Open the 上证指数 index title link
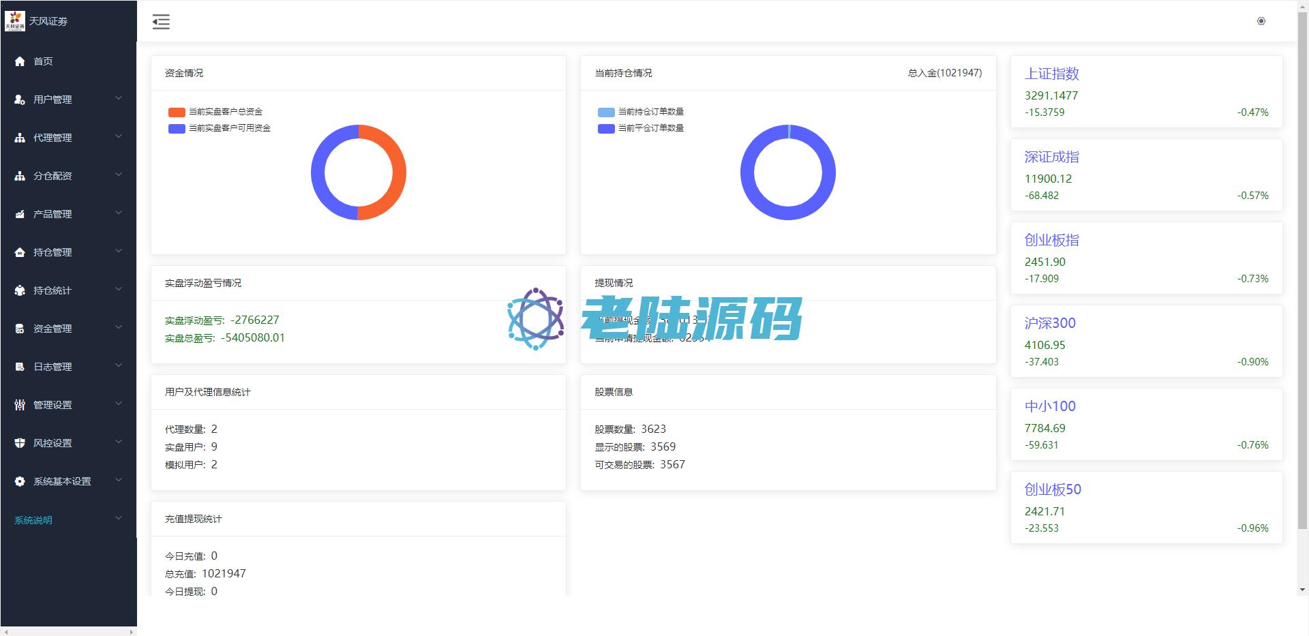This screenshot has height=636, width=1309. (1051, 74)
